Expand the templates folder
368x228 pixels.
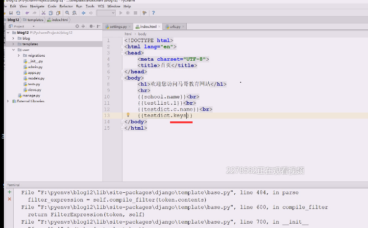point(13,44)
